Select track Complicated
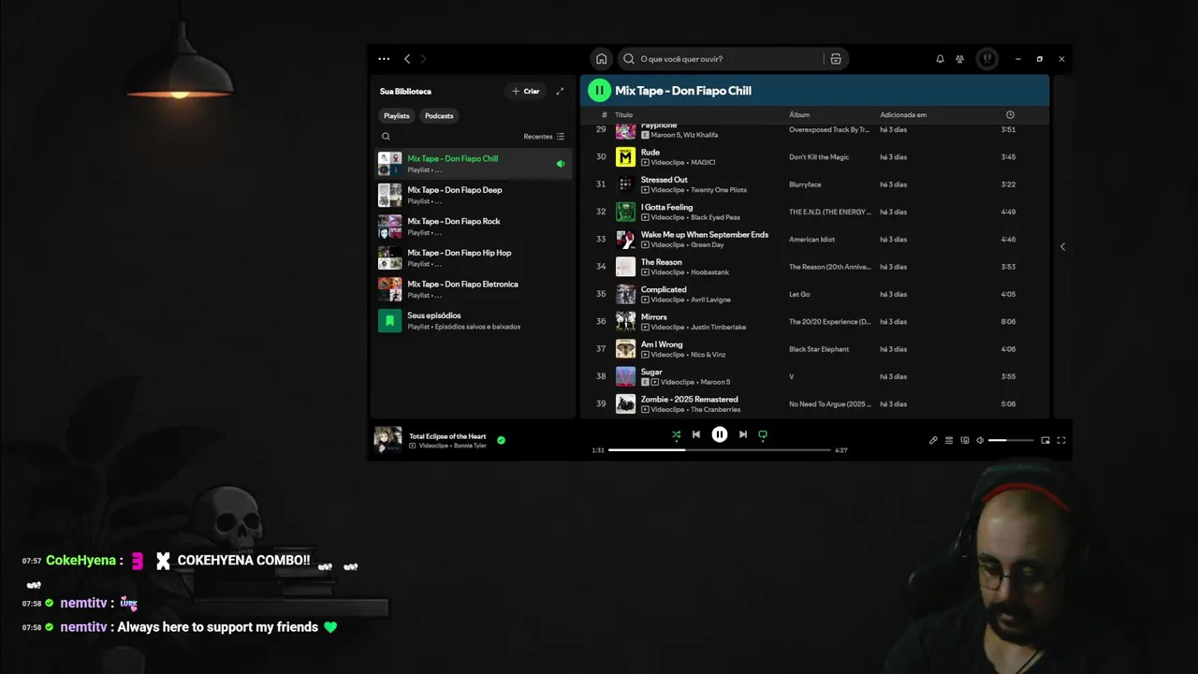Viewport: 1198px width, 674px height. [x=814, y=294]
